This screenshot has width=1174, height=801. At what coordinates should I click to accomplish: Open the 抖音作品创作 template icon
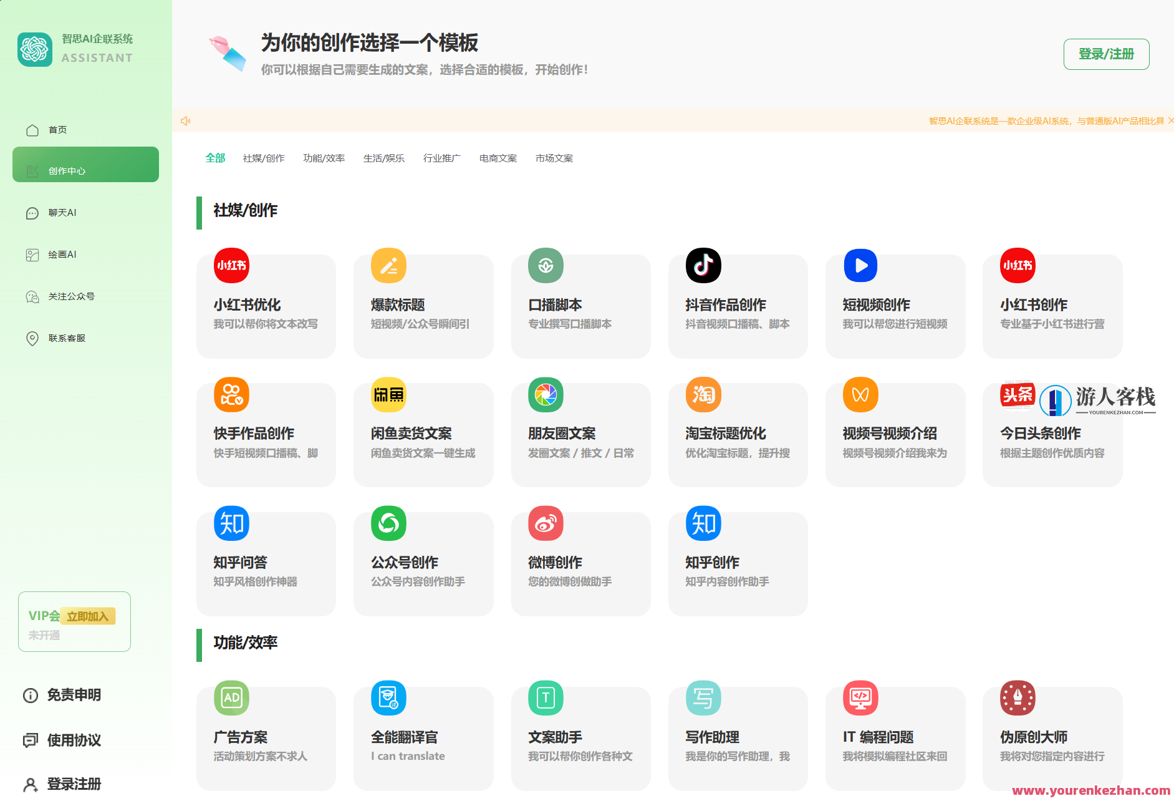tap(703, 265)
